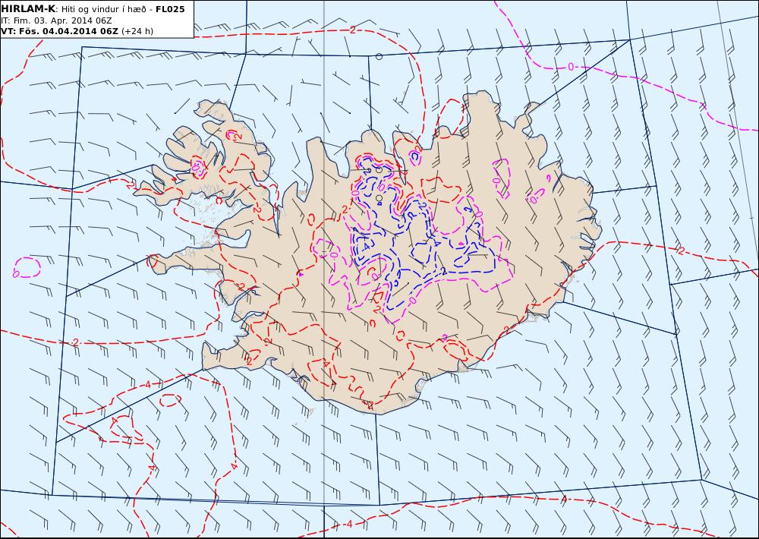Click the '(+24 h)' forecast offset text
Screen dimensions: 759x539
pos(137,31)
